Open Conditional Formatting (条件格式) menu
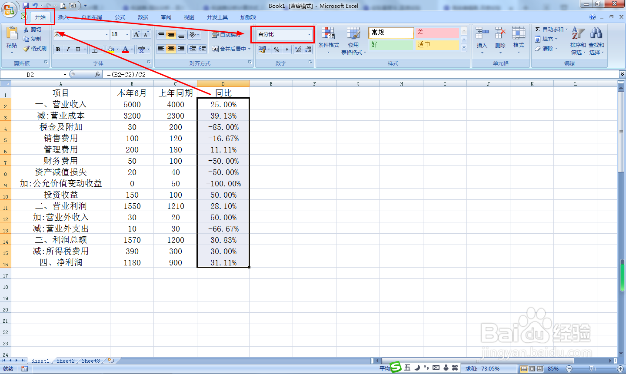Screen dimensions: 626x374 coord(329,40)
